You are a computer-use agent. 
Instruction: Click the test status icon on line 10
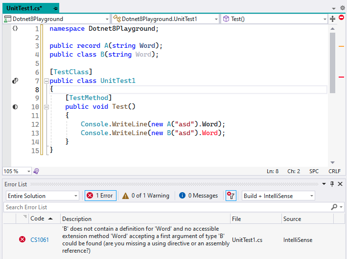pyautogui.click(x=15, y=107)
